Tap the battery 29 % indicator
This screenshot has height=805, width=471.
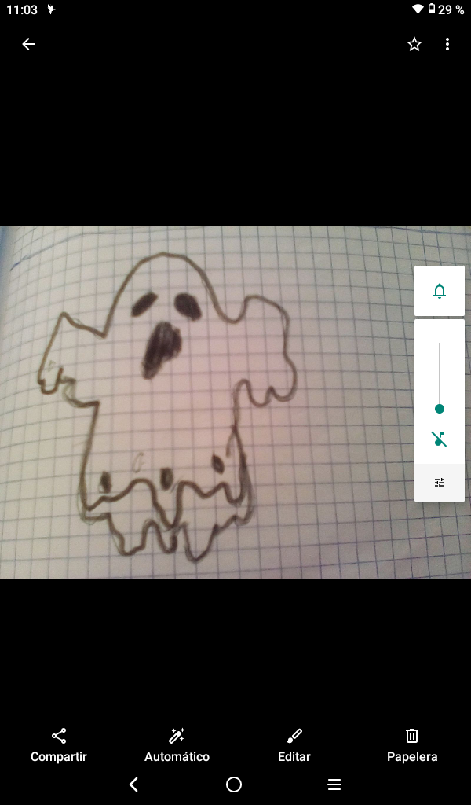(446, 9)
